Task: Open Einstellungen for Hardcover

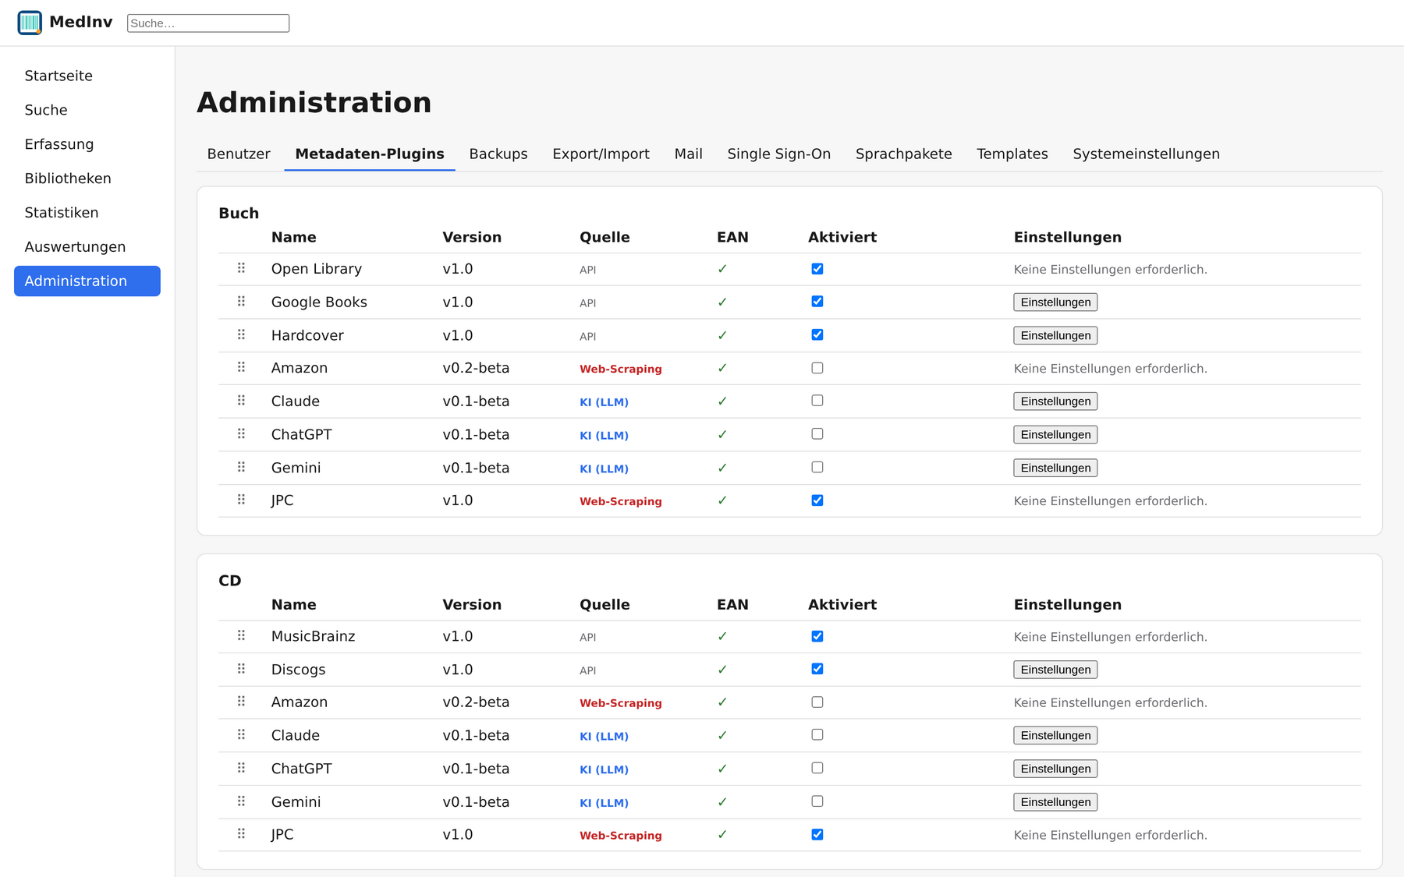Action: tap(1055, 335)
